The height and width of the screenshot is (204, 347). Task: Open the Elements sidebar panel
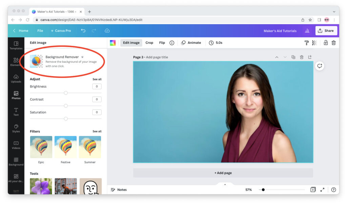(x=16, y=62)
